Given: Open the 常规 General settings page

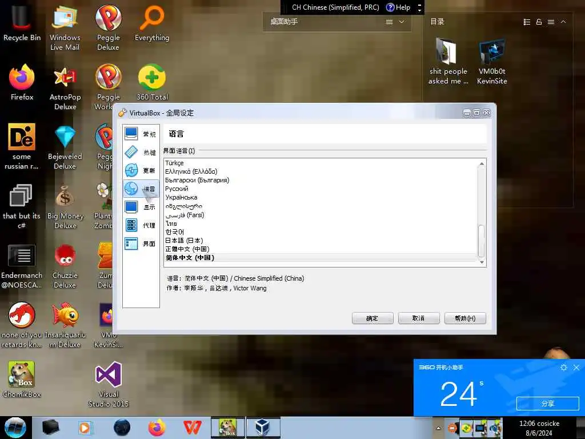Looking at the screenshot, I should point(141,134).
